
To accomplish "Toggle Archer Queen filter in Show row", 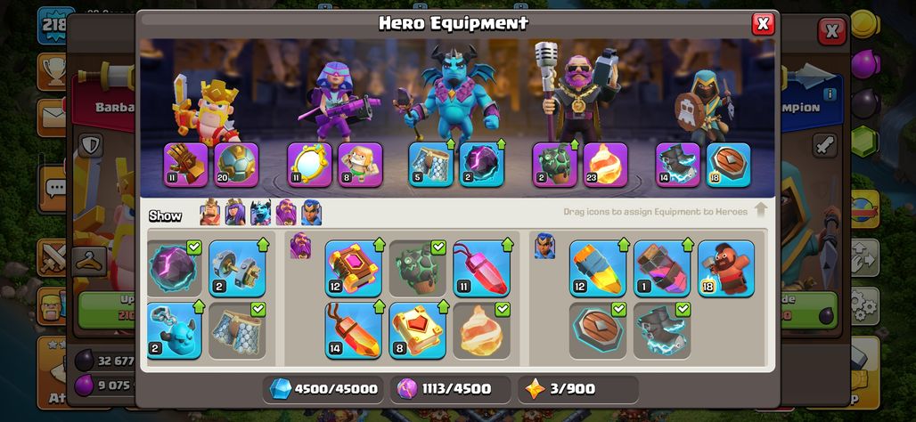I will pos(235,212).
